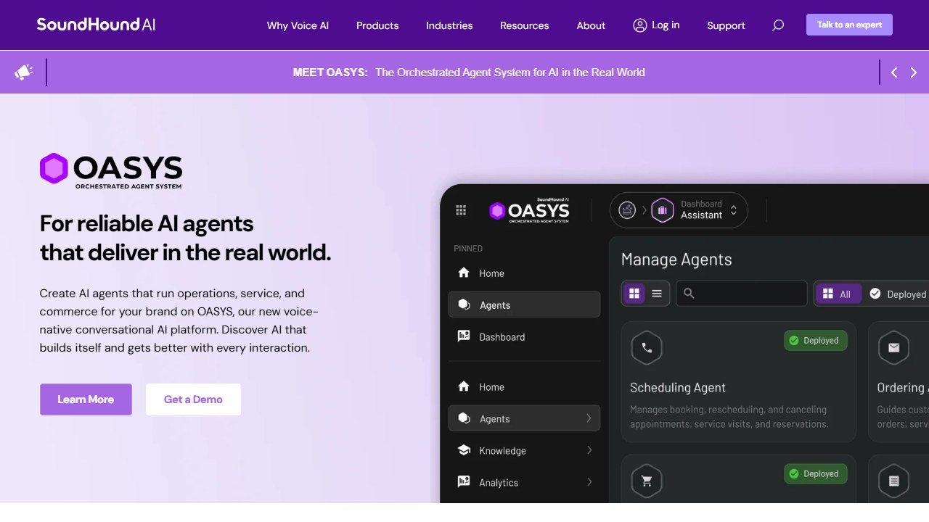The height and width of the screenshot is (522, 929).
Task: Switch to list view toggle
Action: pos(657,294)
